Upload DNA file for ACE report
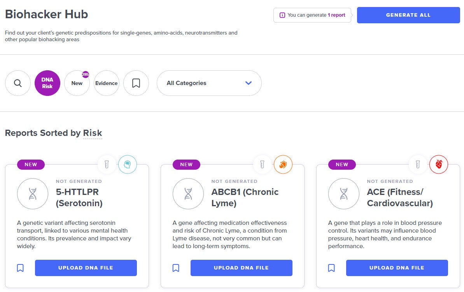 [397, 268]
